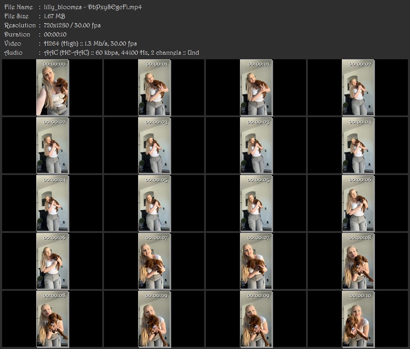Select the 00:00:04 thumbnail in the third row
Screen dimensions: 410x349
pyautogui.click(x=52, y=203)
